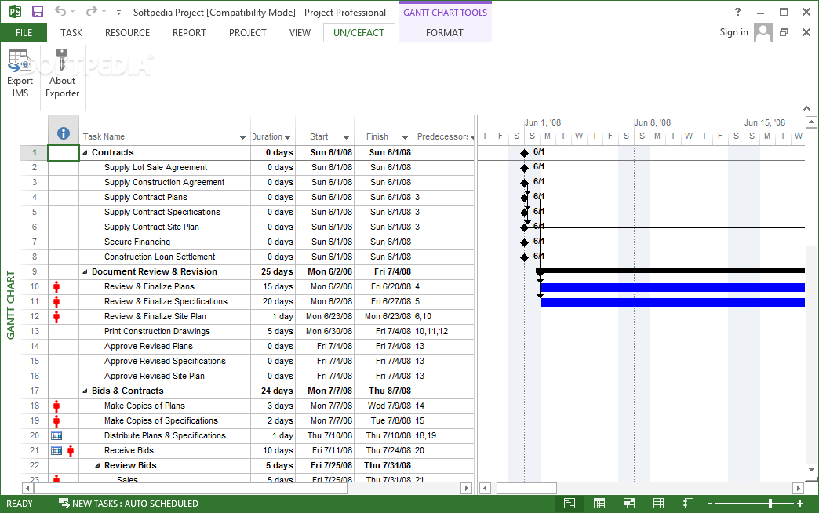The height and width of the screenshot is (513, 819).
Task: Click the Contracts 6/1 milestone diamond
Action: [x=524, y=153]
